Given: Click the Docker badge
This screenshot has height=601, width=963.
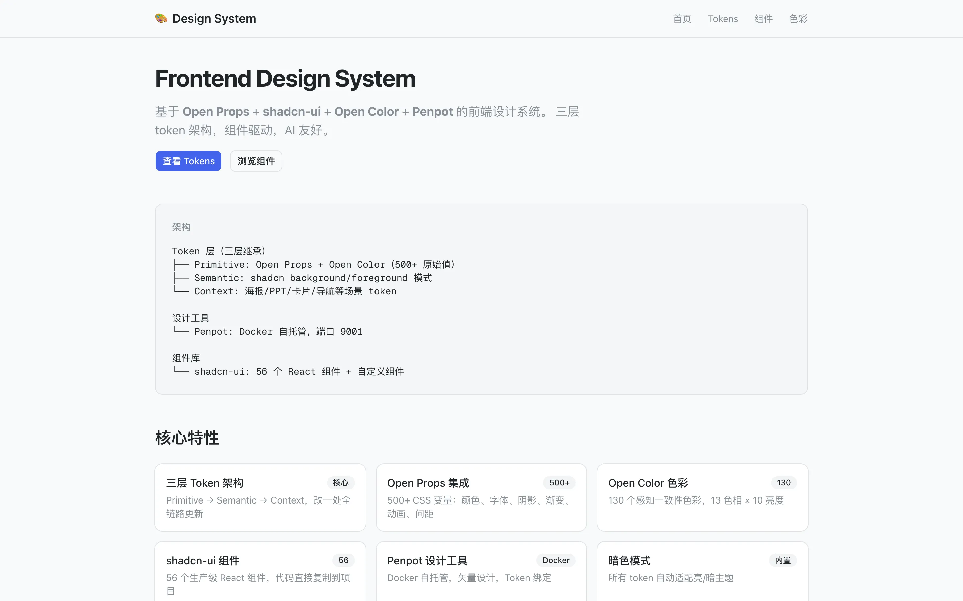Looking at the screenshot, I should coord(556,560).
